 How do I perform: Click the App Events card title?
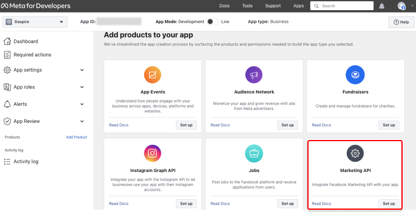(152, 92)
